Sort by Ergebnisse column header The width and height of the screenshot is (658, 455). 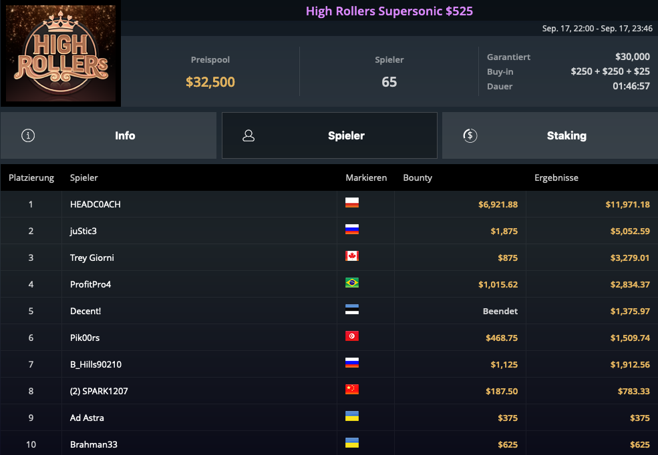pos(556,178)
